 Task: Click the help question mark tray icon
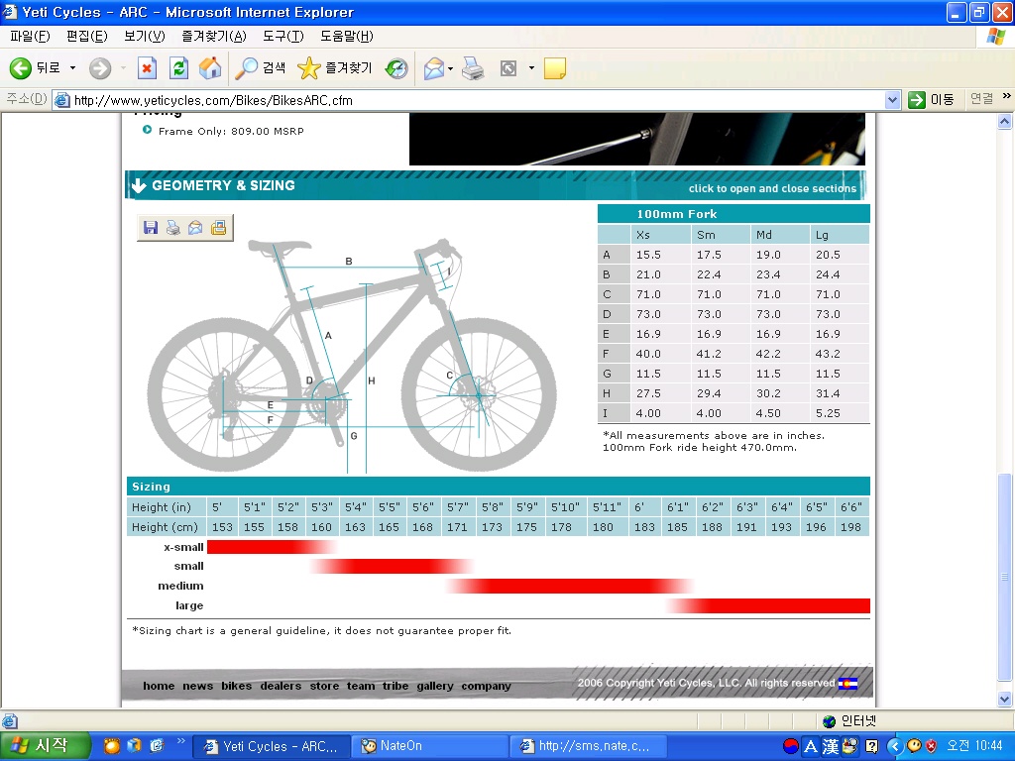pos(872,746)
